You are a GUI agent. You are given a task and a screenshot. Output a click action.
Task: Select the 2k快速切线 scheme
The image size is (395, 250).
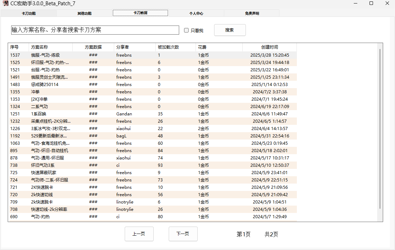[153, 194]
